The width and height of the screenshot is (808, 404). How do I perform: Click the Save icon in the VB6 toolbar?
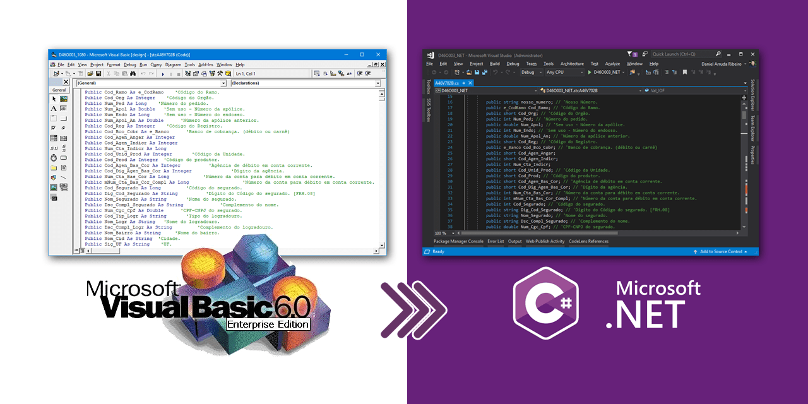click(98, 73)
